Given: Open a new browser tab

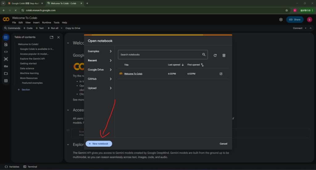Looking at the screenshot, I should point(87,3).
